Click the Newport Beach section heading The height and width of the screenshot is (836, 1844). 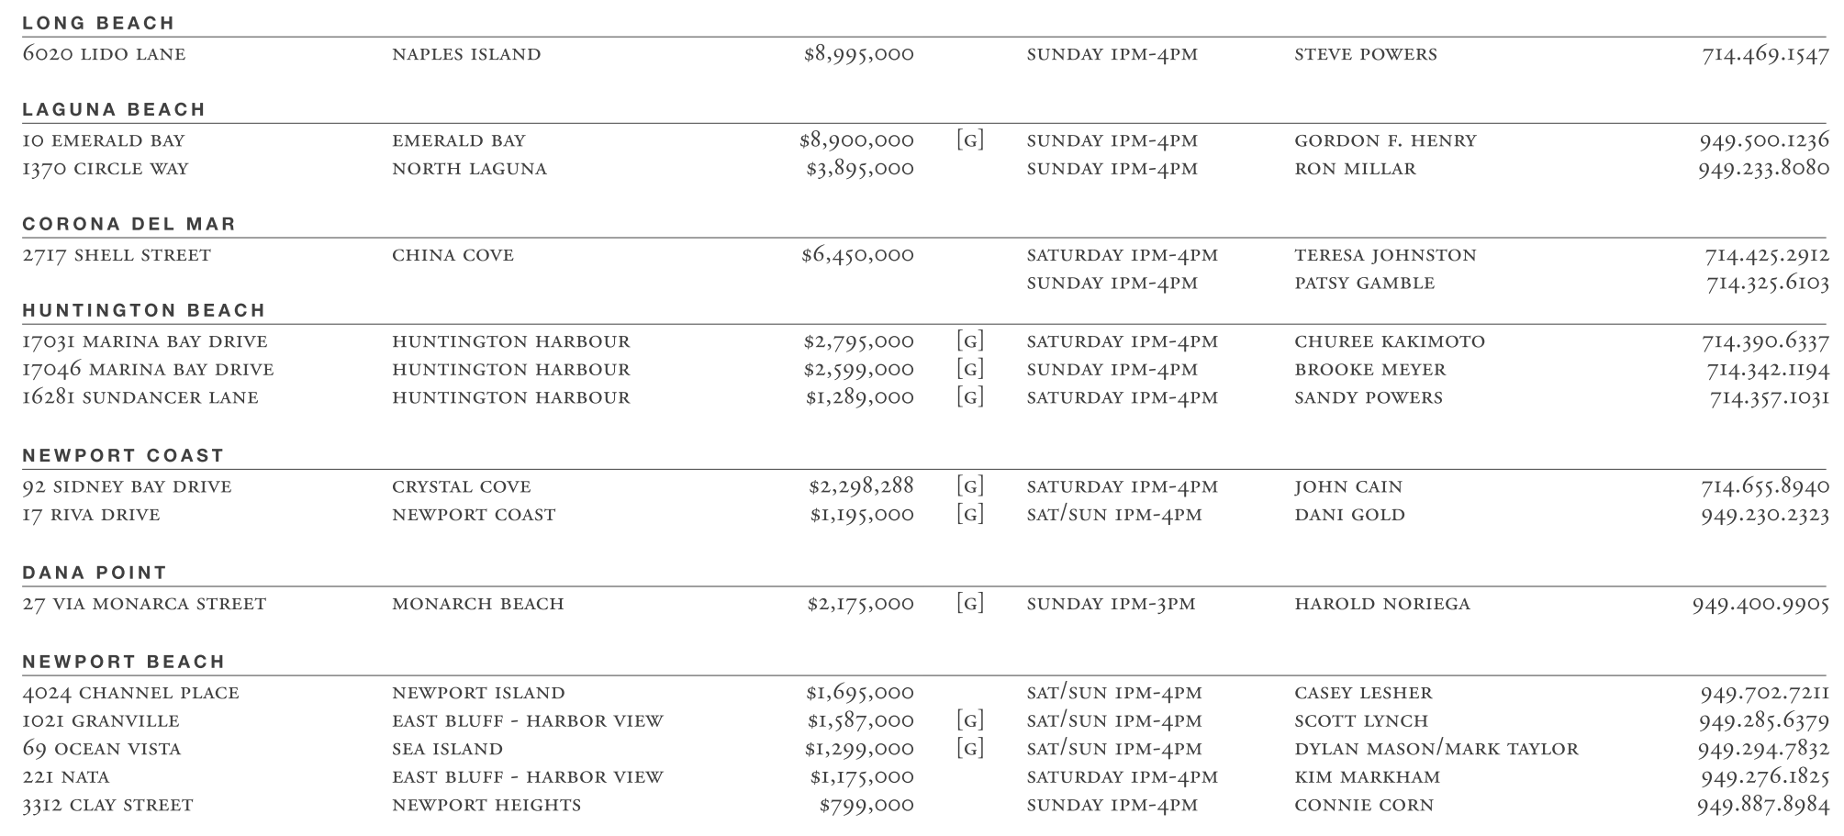point(124,662)
